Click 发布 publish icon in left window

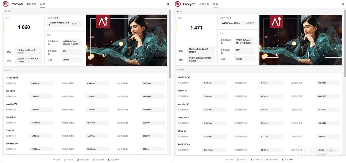tap(57, 160)
